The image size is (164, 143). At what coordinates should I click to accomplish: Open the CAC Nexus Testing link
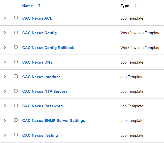[40, 135]
